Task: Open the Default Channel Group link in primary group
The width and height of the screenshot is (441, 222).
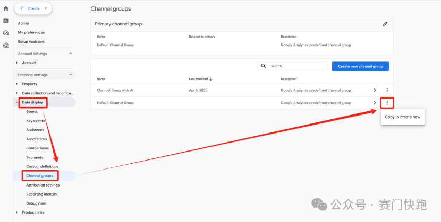Action: (x=115, y=45)
